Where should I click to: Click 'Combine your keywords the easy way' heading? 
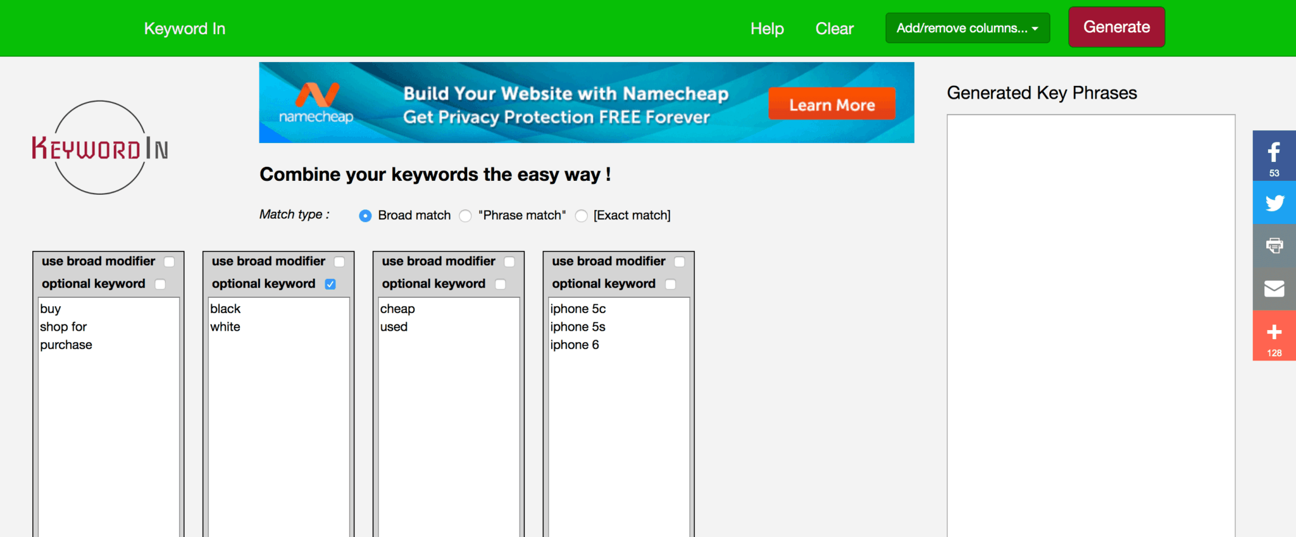[x=435, y=175]
